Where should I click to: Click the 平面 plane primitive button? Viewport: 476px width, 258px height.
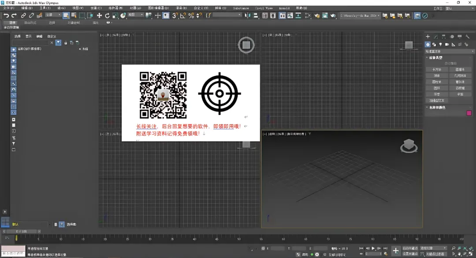click(460, 94)
